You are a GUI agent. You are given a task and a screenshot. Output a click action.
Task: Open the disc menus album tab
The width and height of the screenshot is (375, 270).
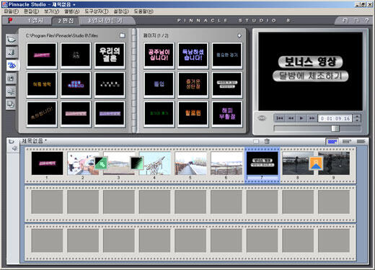tap(12, 104)
